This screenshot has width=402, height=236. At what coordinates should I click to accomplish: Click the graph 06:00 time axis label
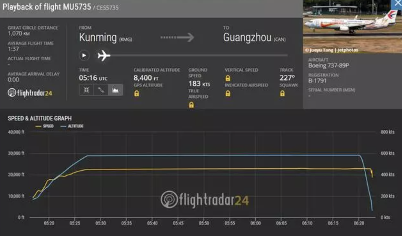point(255,223)
